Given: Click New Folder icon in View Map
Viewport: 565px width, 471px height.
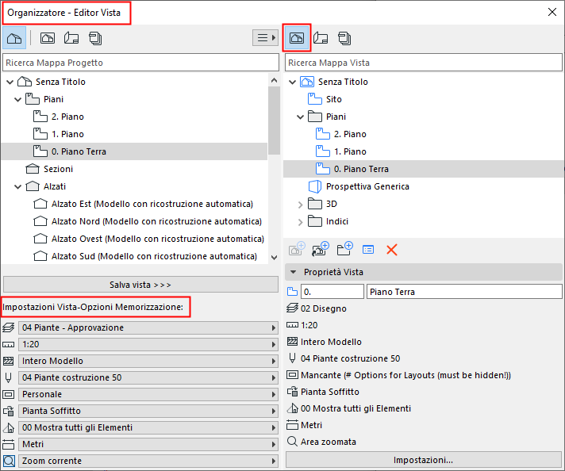Looking at the screenshot, I should pyautogui.click(x=344, y=249).
